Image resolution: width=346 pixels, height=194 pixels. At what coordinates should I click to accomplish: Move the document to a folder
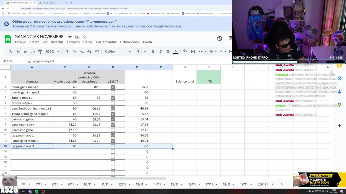coord(77,37)
